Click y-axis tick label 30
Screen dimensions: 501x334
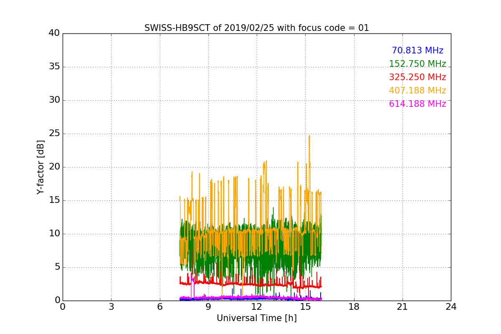54,100
